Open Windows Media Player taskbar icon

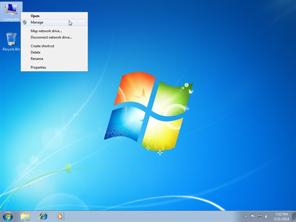pyautogui.click(x=61, y=216)
